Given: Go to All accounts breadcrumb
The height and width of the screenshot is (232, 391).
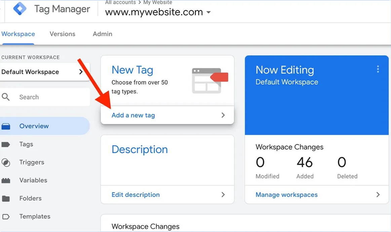Looking at the screenshot, I should click(120, 2).
